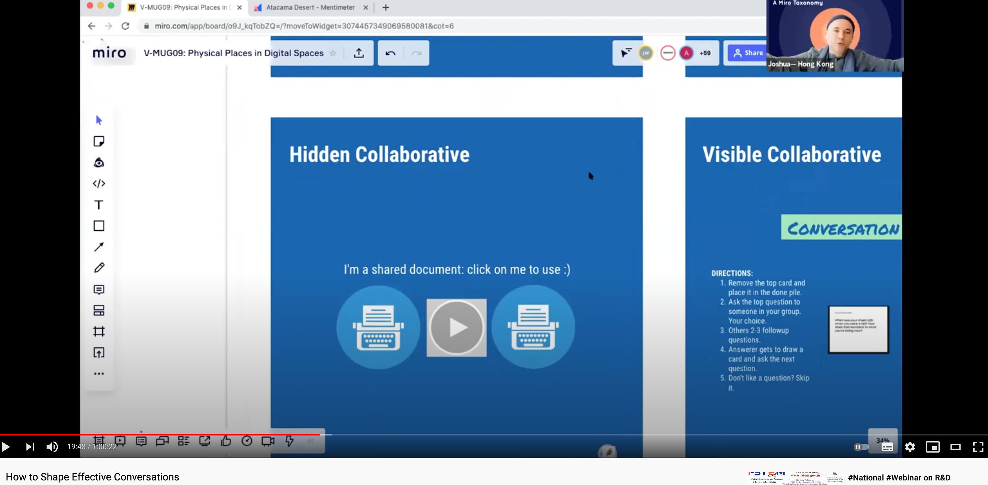Click the green CONVERSATION label
This screenshot has height=485, width=988.
[841, 227]
